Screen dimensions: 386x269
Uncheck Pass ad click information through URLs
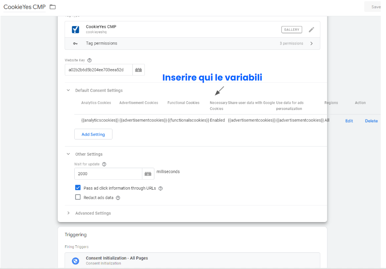click(x=78, y=188)
